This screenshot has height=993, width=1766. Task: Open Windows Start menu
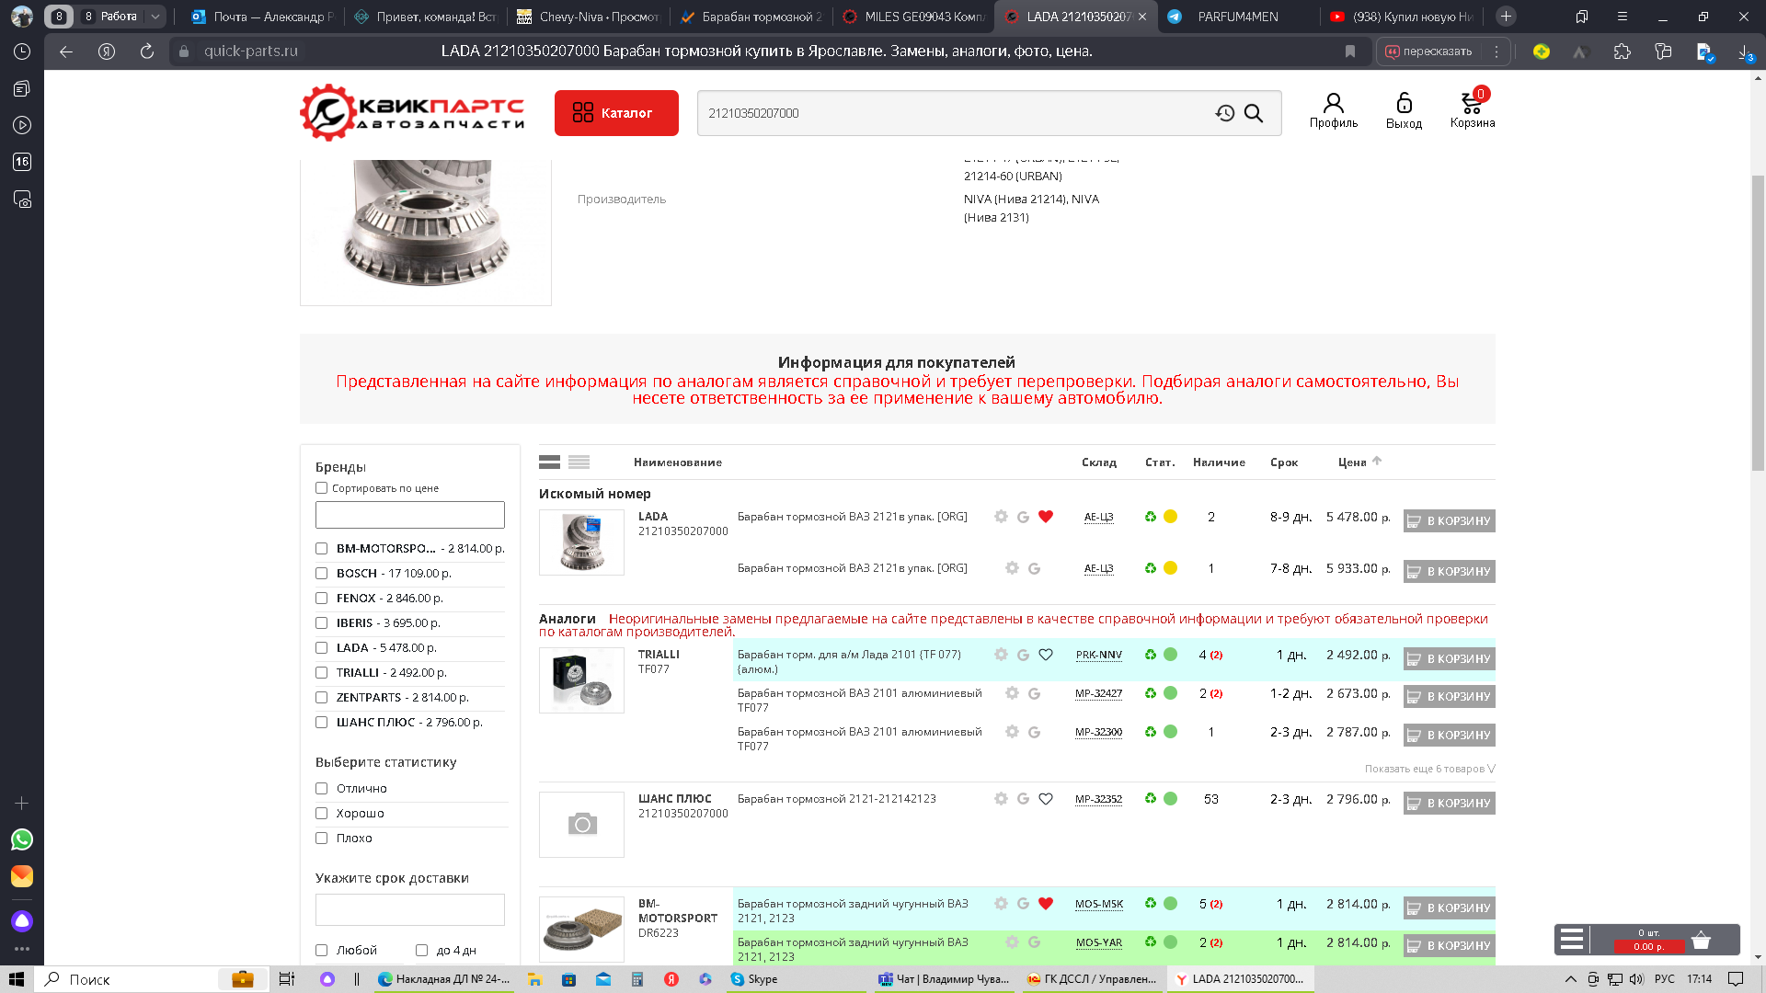click(x=17, y=979)
